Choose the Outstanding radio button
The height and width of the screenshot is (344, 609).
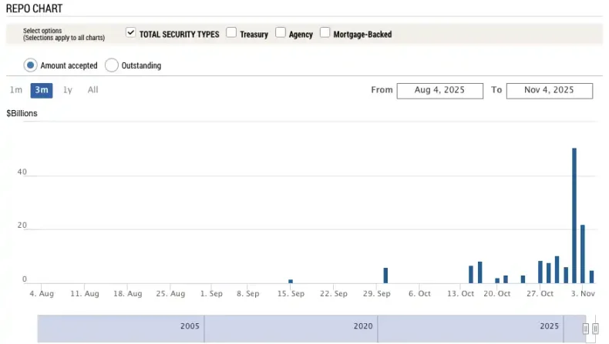coord(112,65)
